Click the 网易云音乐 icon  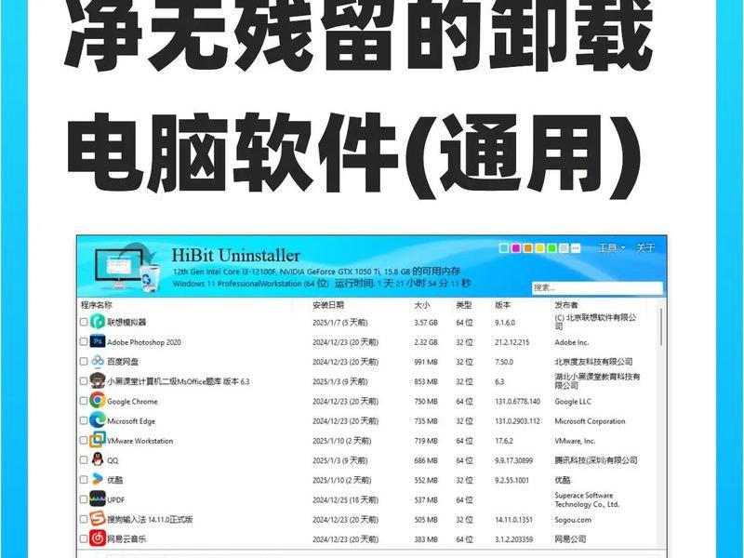point(98,538)
